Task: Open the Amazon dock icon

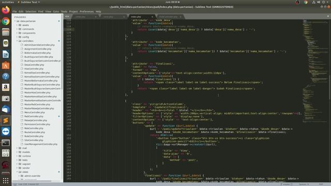Action: (x=6, y=87)
